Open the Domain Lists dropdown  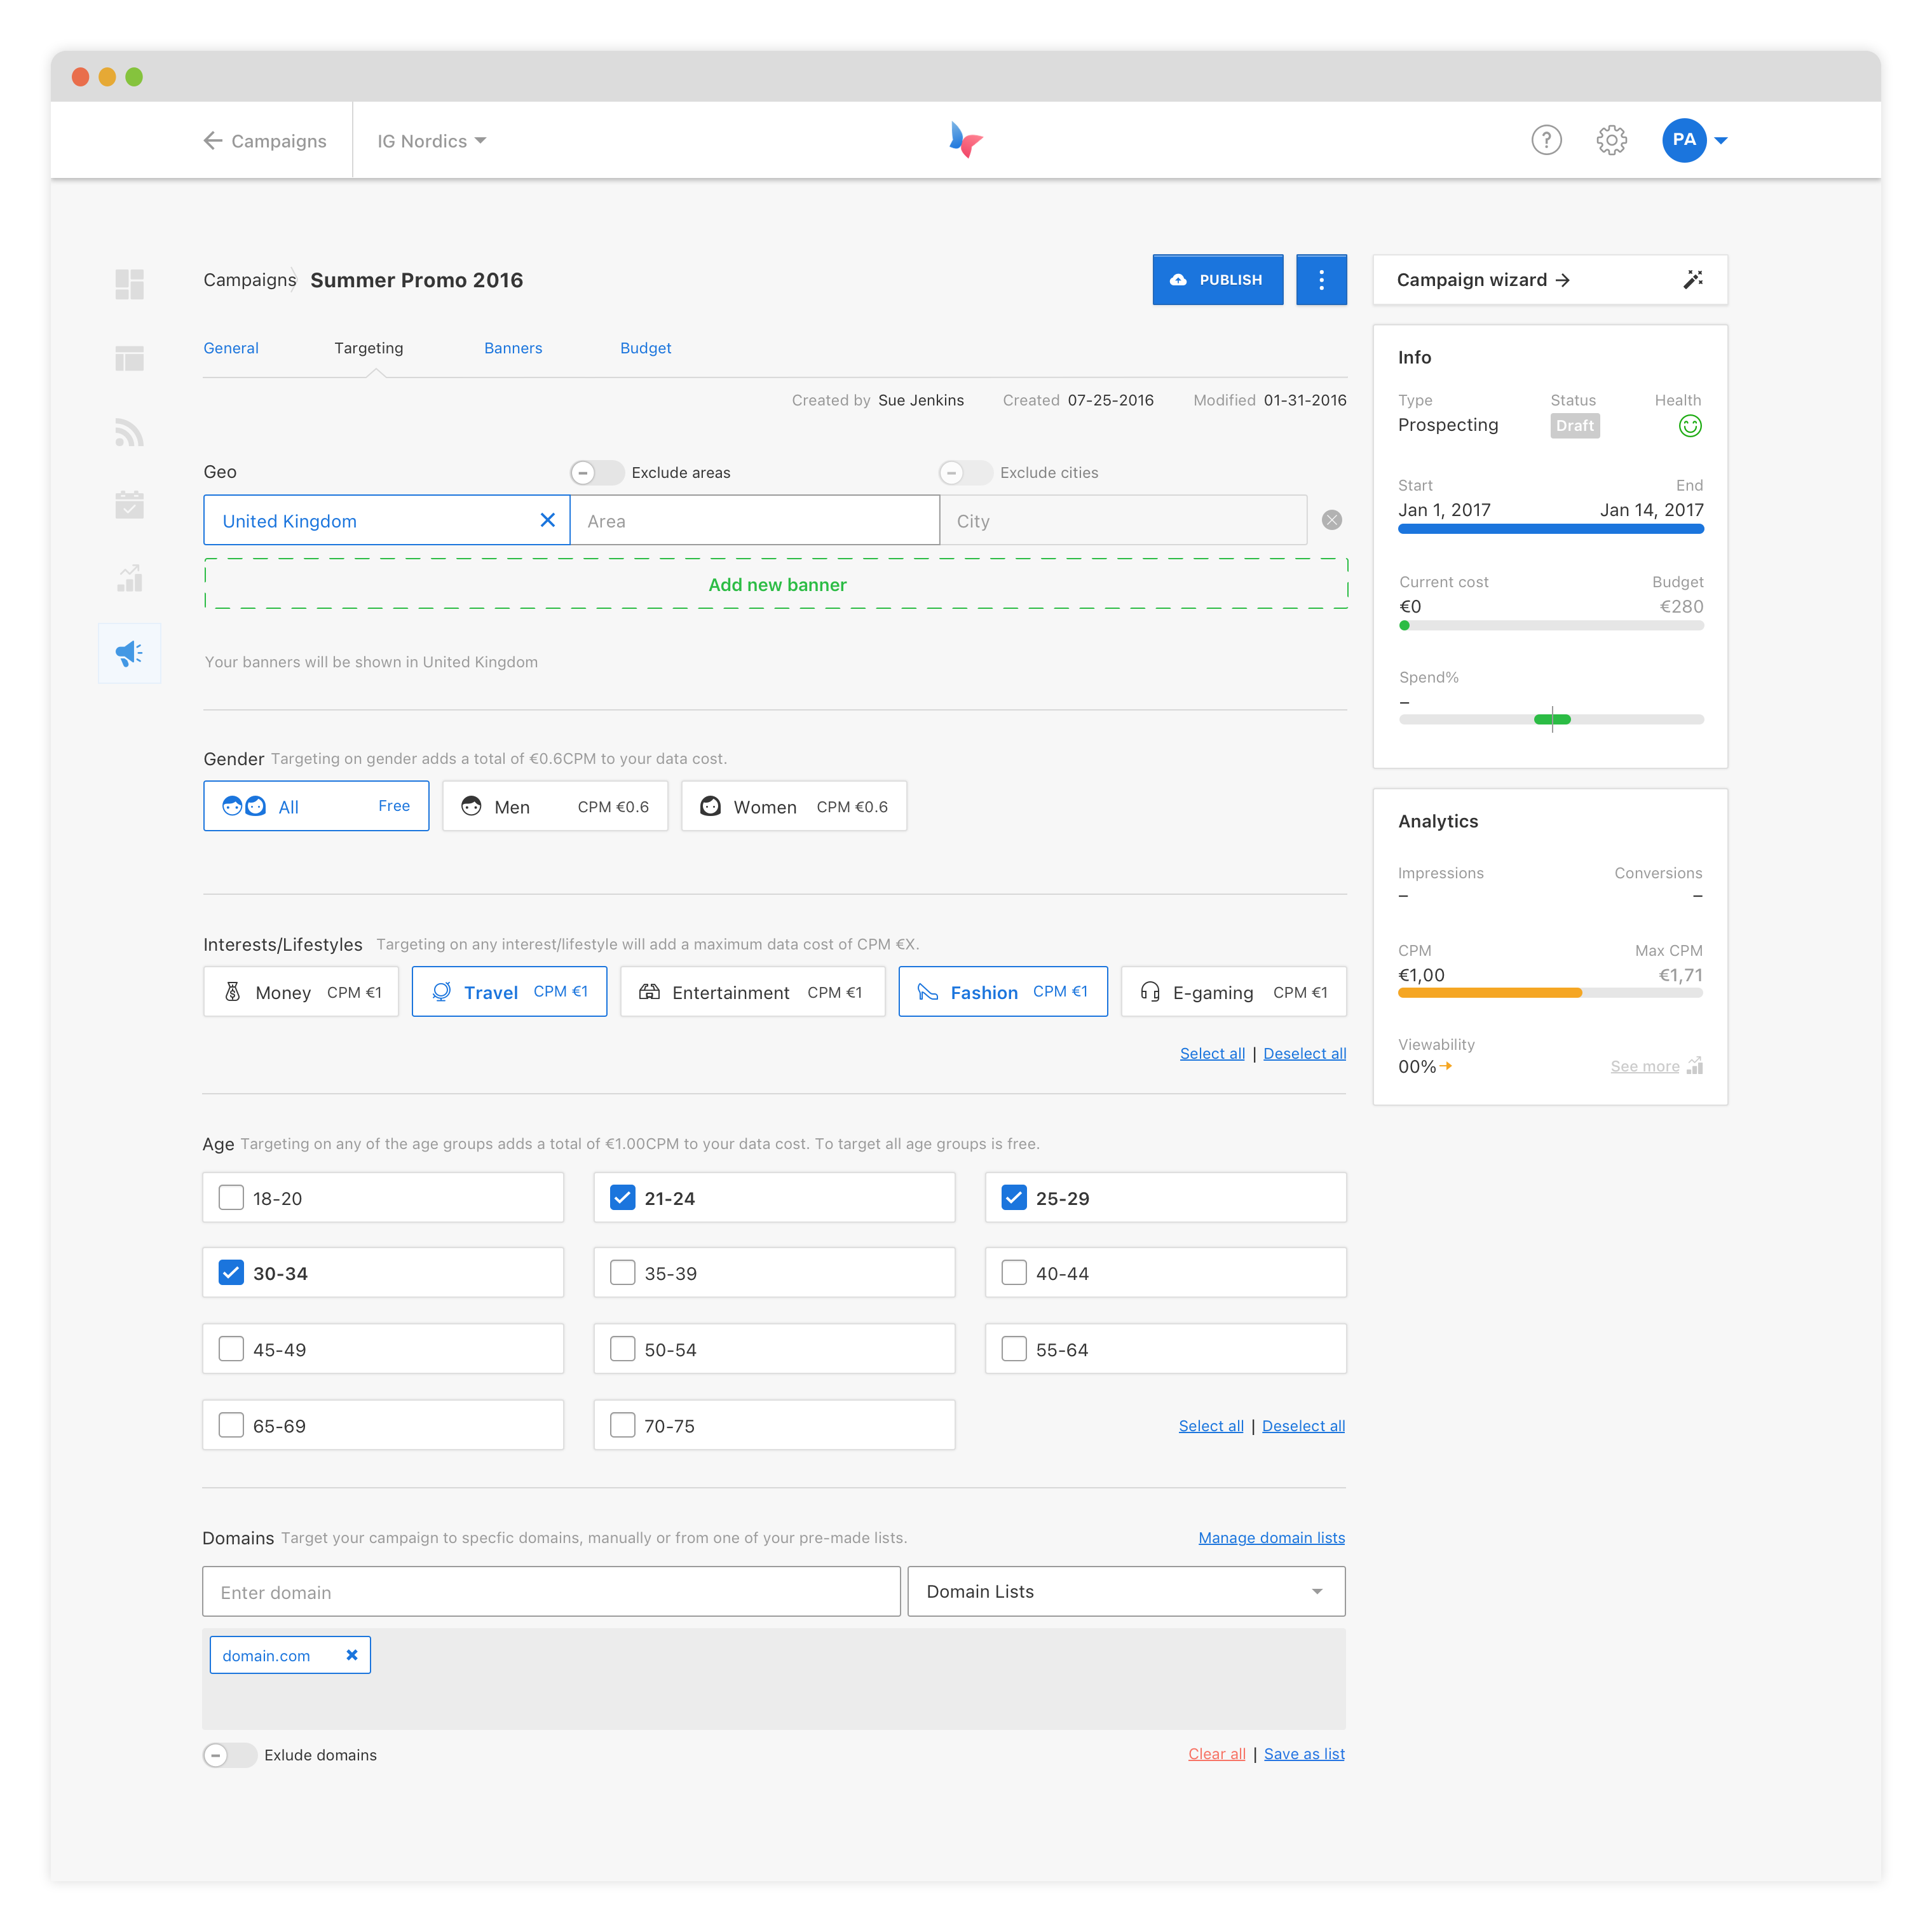(x=1126, y=1591)
